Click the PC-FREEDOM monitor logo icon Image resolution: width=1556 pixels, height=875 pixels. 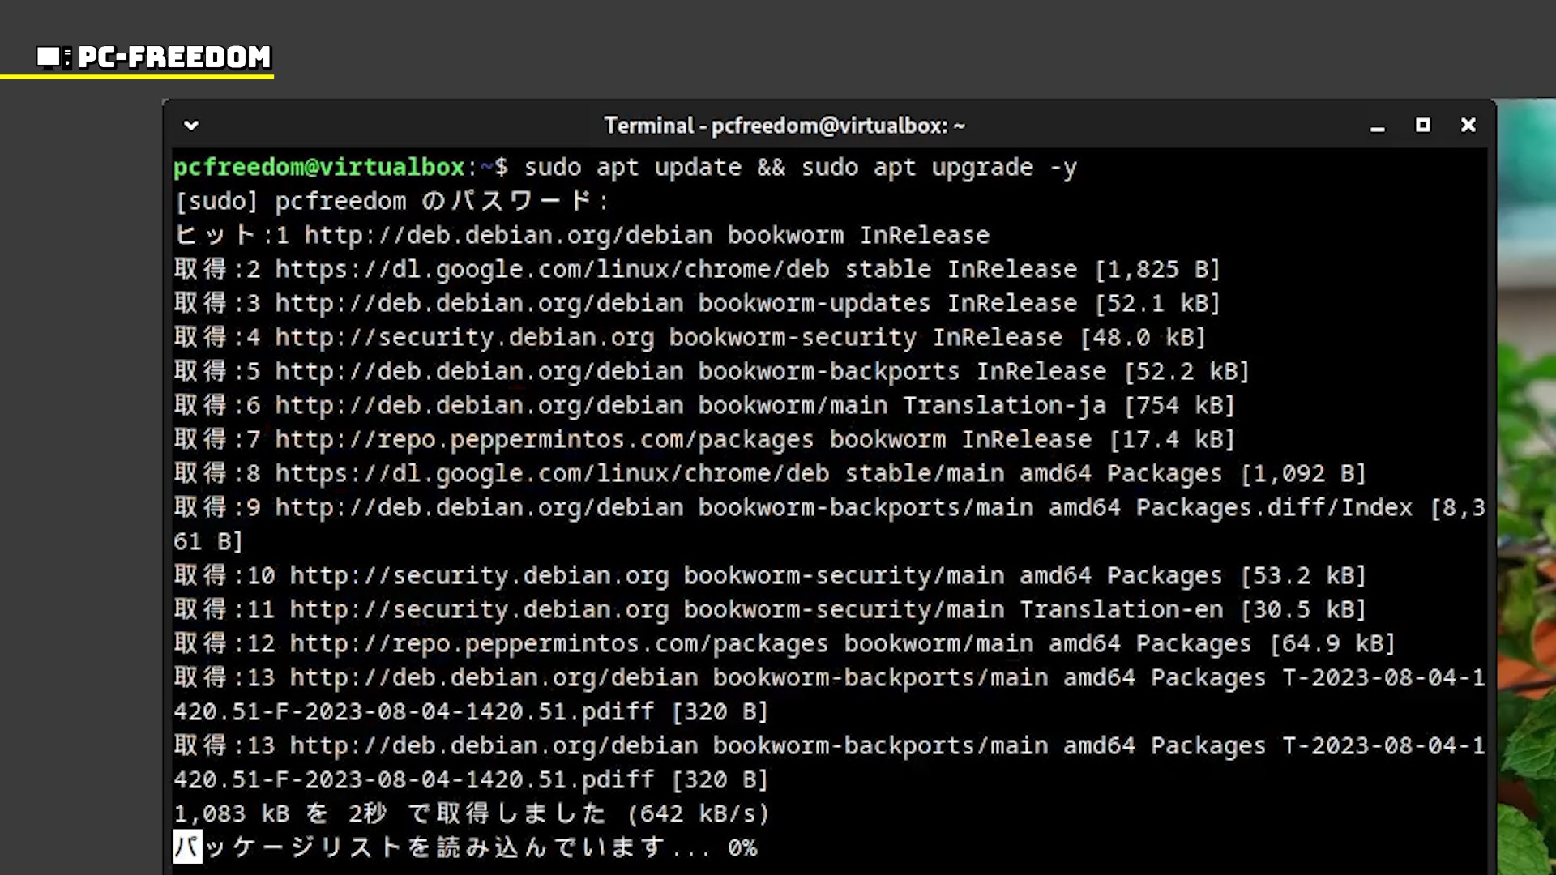click(50, 57)
